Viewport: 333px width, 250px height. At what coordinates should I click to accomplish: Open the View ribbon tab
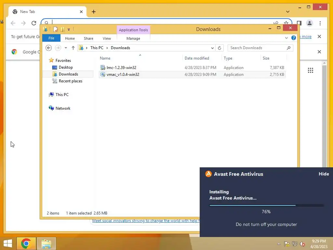tap(107, 38)
